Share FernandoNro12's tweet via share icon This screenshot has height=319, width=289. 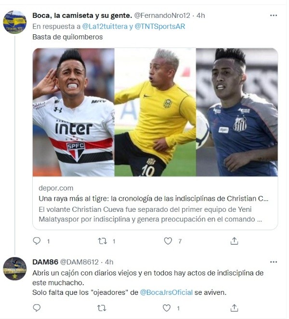coord(234,241)
